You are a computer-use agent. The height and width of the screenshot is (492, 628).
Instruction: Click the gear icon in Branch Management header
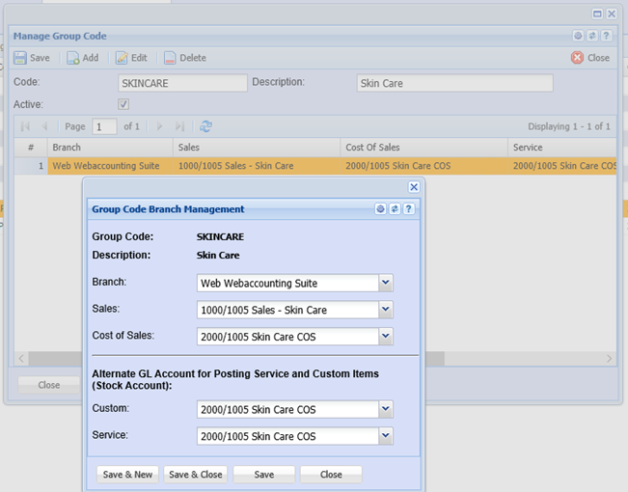(x=381, y=208)
